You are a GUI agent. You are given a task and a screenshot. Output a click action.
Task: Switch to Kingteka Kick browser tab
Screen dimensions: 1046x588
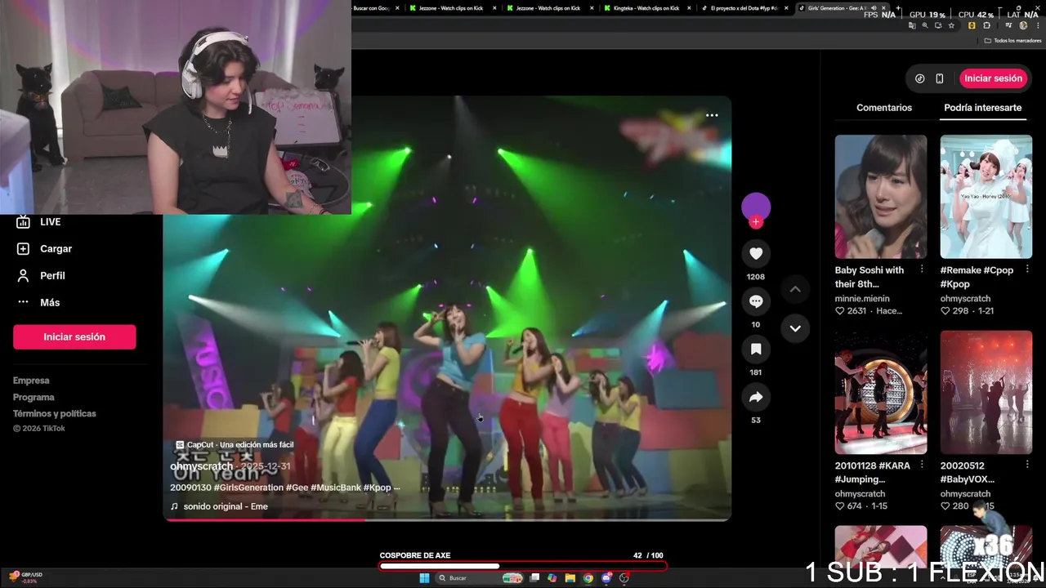tap(646, 8)
